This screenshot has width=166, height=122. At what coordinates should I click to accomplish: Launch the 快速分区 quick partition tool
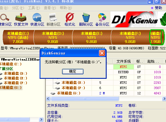pos(37,17)
